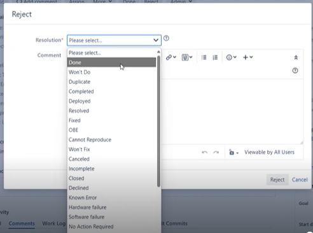Select Known Error resolution
The height and width of the screenshot is (233, 313).
click(x=112, y=197)
